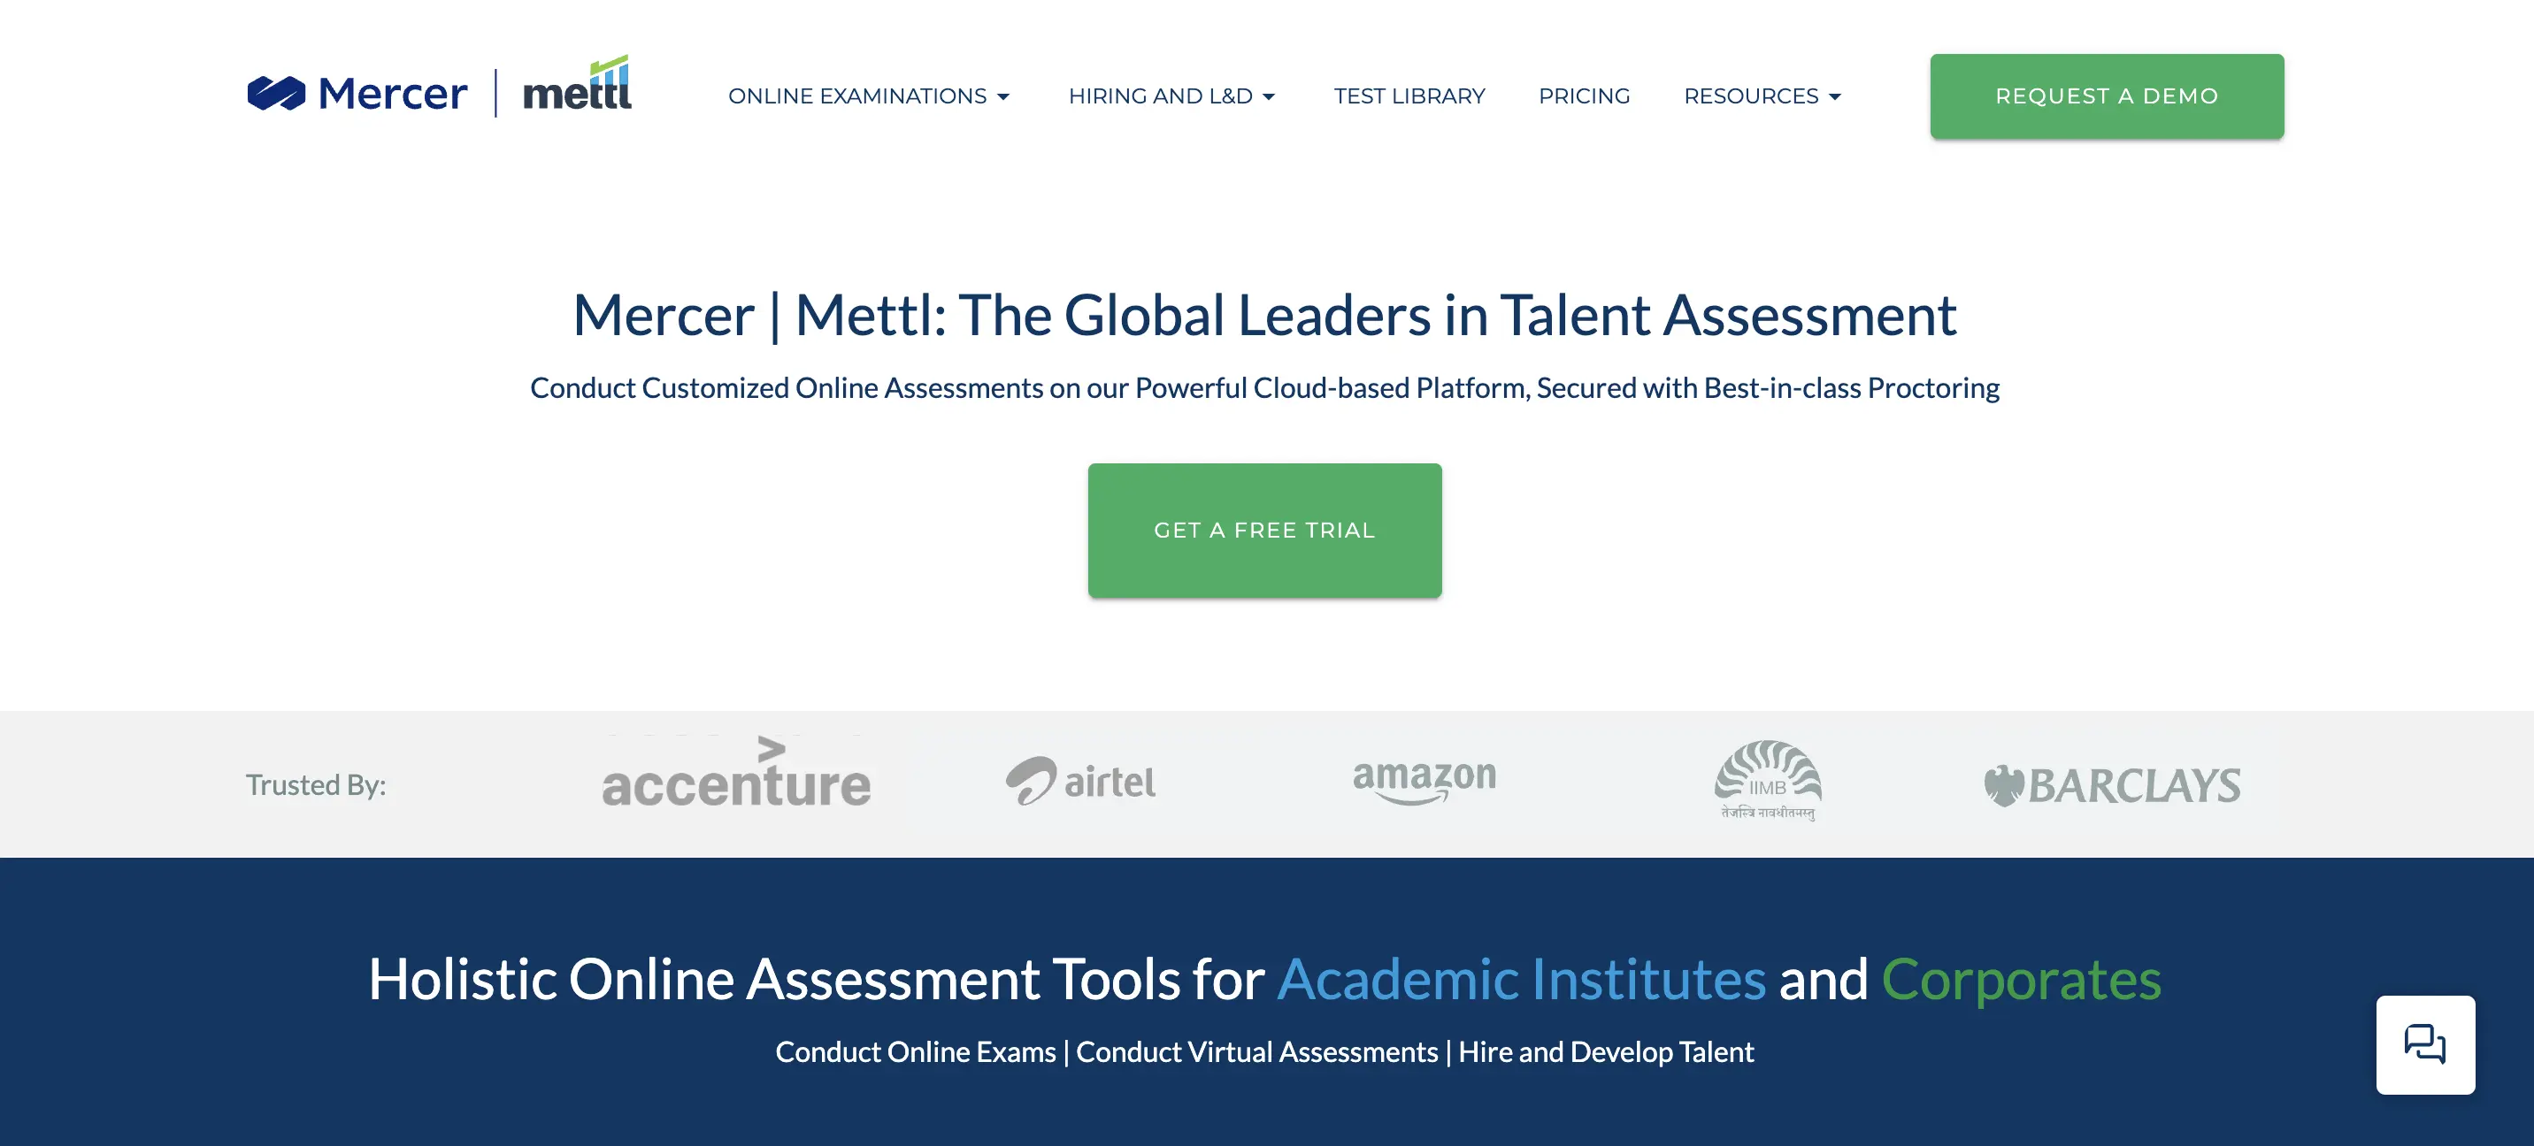Click the Mercer logo
The image size is (2534, 1146).
(357, 94)
